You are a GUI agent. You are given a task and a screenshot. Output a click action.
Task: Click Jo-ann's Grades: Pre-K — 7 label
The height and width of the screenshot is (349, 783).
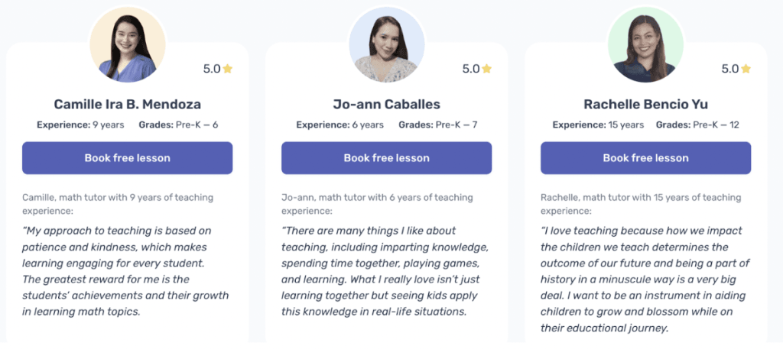tap(438, 124)
